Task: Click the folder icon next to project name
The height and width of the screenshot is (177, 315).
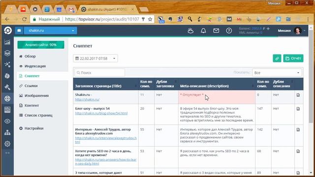Action: click(x=19, y=30)
